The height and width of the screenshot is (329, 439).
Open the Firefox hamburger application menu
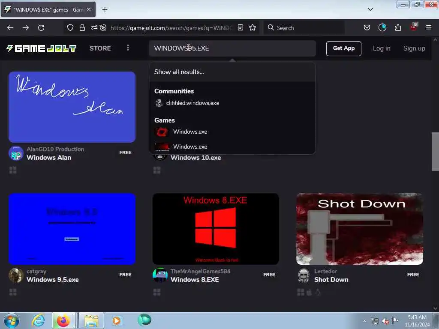pos(428,27)
